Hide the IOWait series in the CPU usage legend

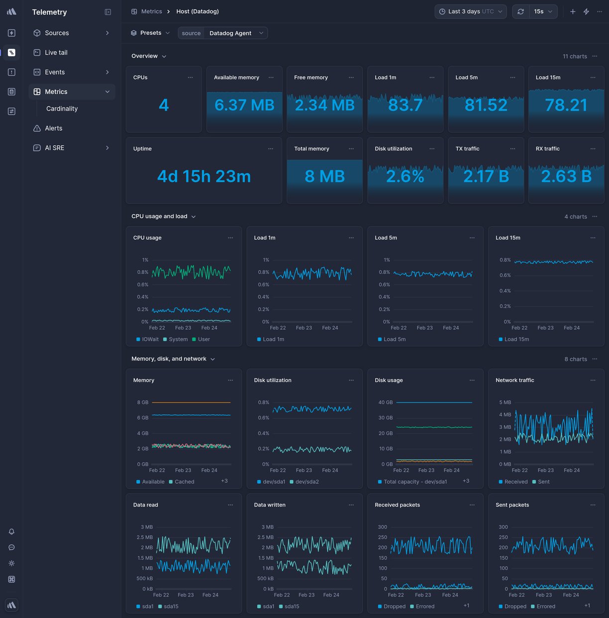point(147,339)
